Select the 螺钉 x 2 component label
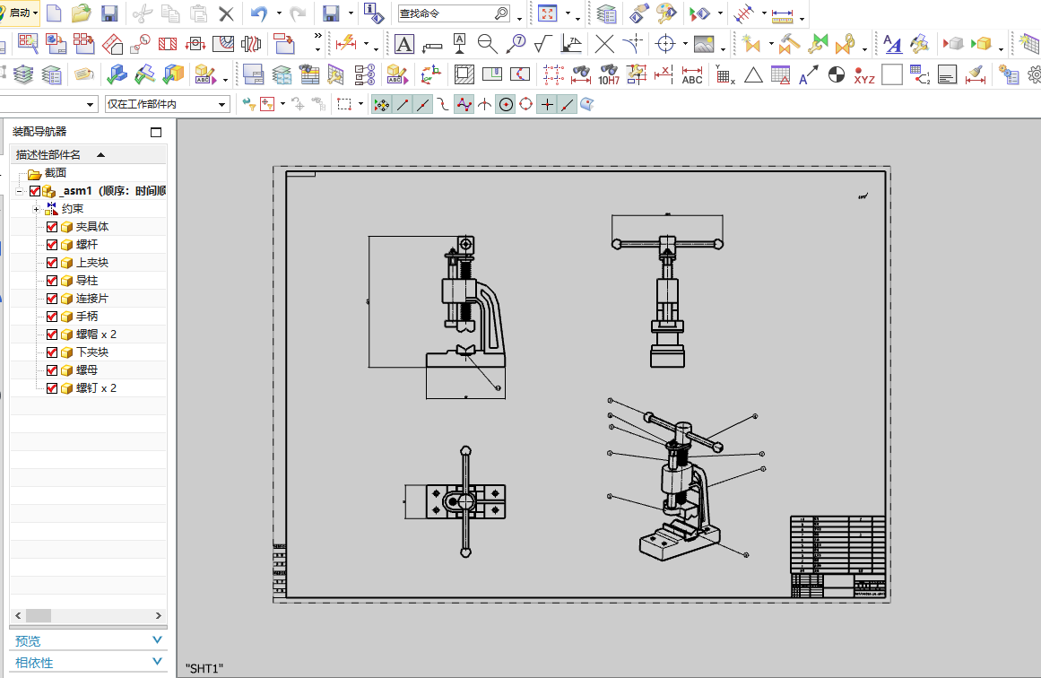The width and height of the screenshot is (1041, 678). tap(96, 387)
